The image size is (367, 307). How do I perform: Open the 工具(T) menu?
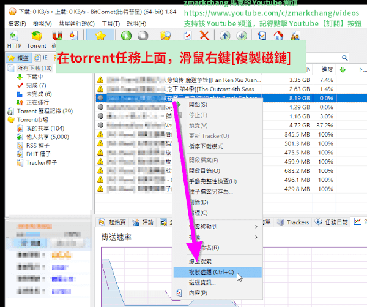tap(111, 24)
